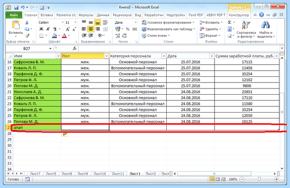Open Категория персонала filter dropdown
Viewport: 290px width, 188px height.
tap(164, 56)
